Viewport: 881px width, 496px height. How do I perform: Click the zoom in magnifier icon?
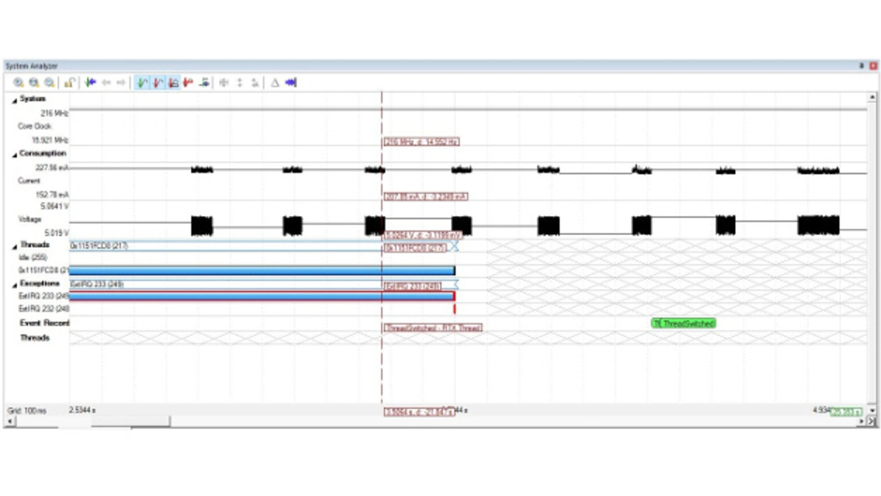pos(19,83)
